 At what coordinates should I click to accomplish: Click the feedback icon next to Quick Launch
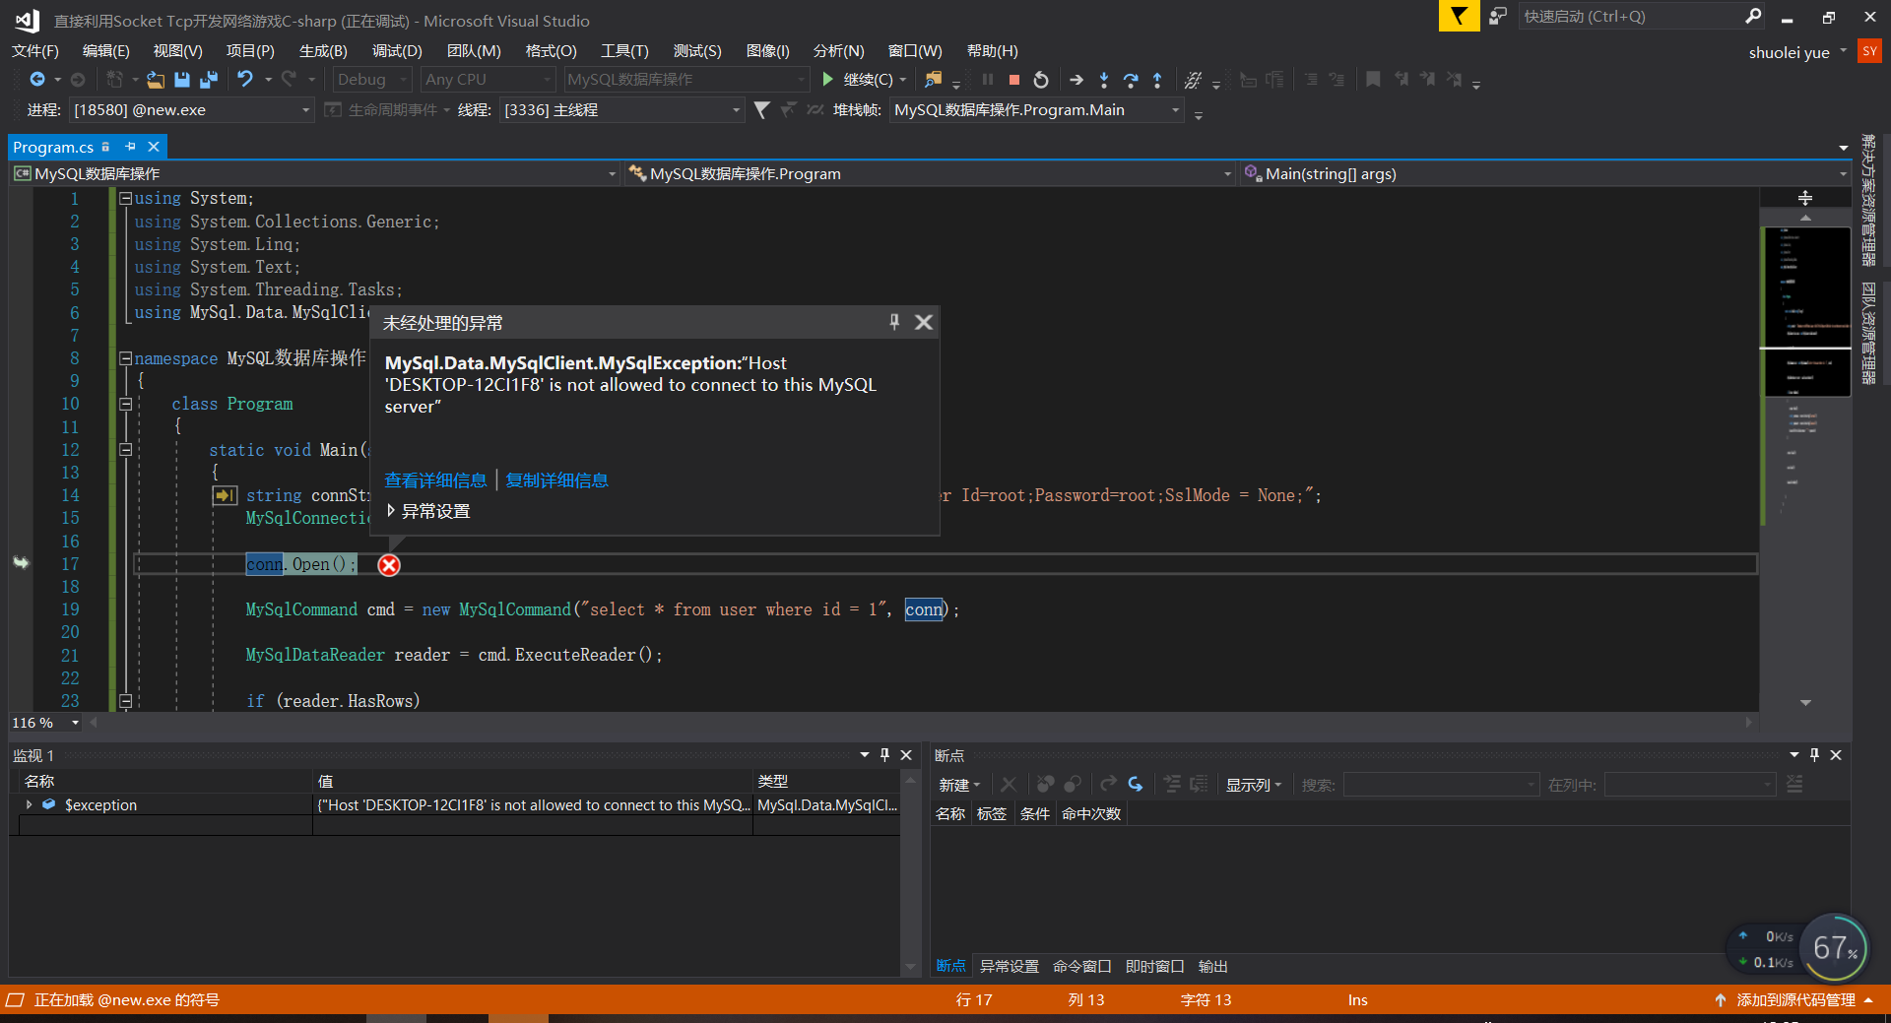click(1498, 16)
